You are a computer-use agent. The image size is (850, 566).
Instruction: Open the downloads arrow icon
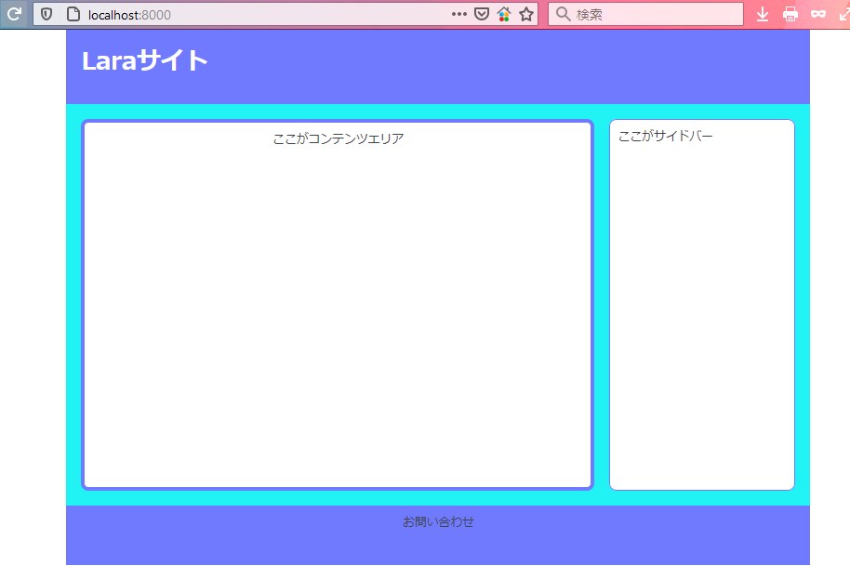point(763,14)
